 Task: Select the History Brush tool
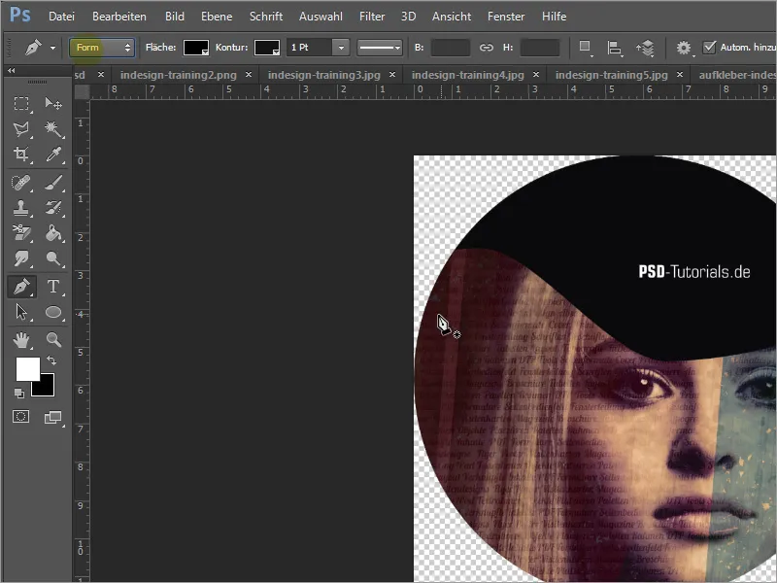(x=53, y=208)
